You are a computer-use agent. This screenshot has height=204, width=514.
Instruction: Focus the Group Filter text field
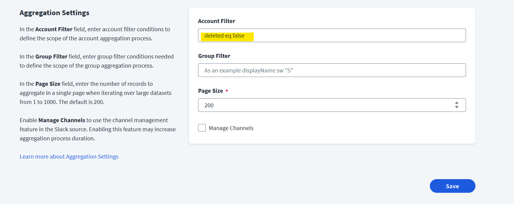(332, 70)
